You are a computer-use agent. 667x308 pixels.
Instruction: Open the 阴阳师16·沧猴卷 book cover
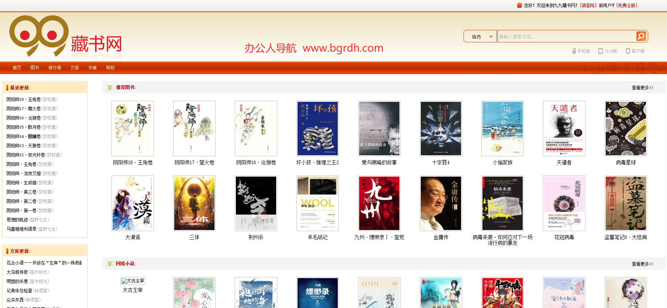point(256,129)
